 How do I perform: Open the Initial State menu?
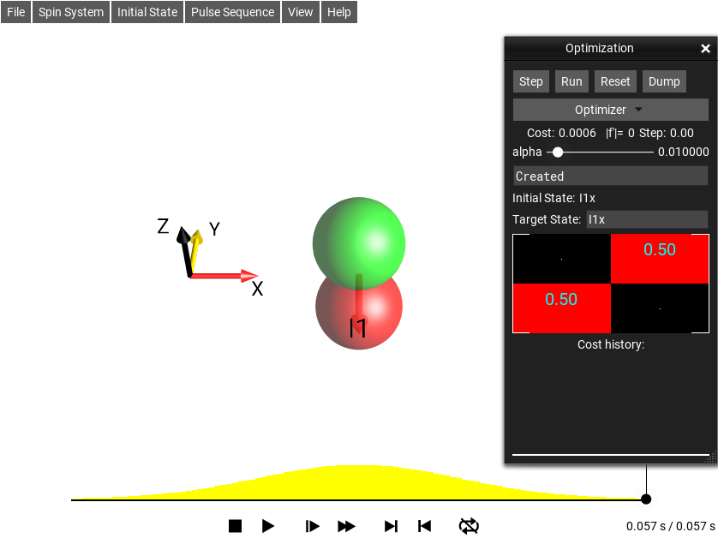pyautogui.click(x=147, y=12)
